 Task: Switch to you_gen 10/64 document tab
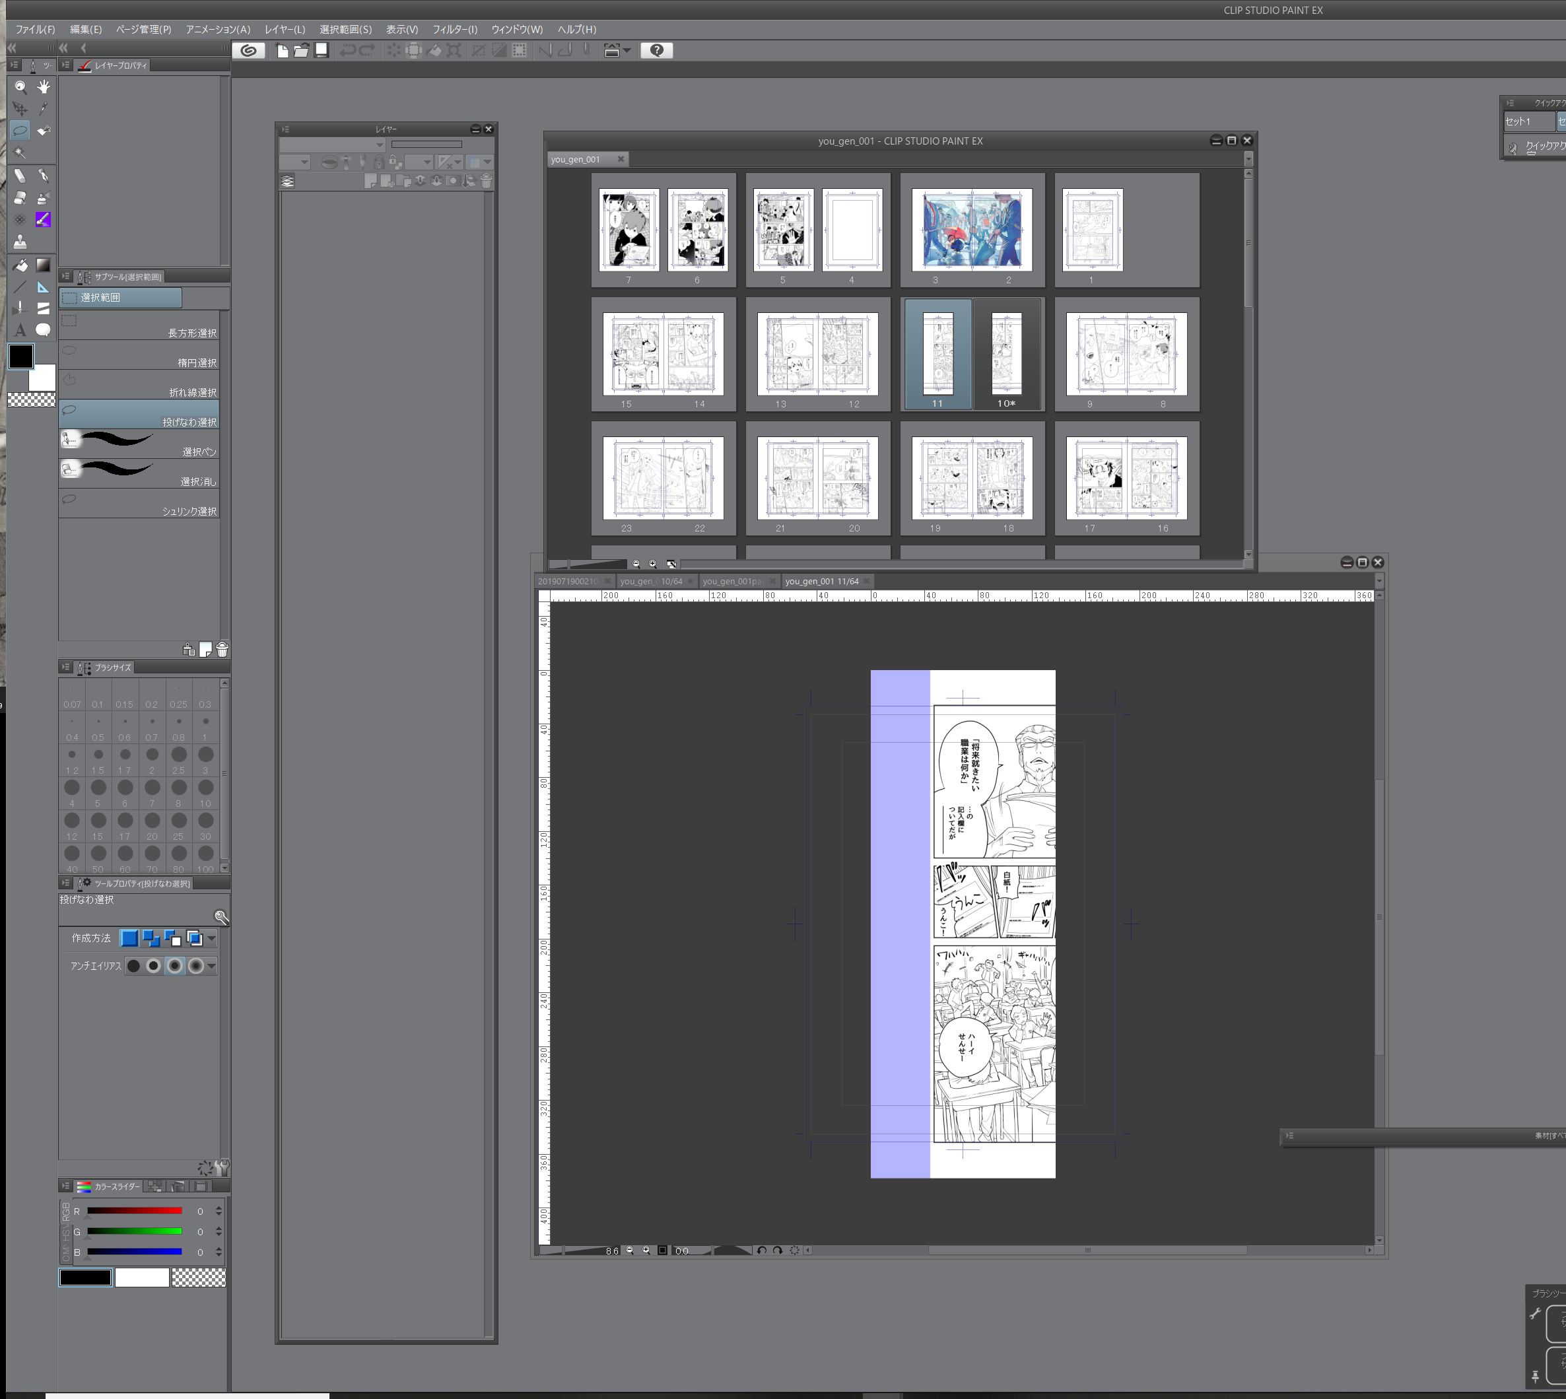tap(652, 581)
